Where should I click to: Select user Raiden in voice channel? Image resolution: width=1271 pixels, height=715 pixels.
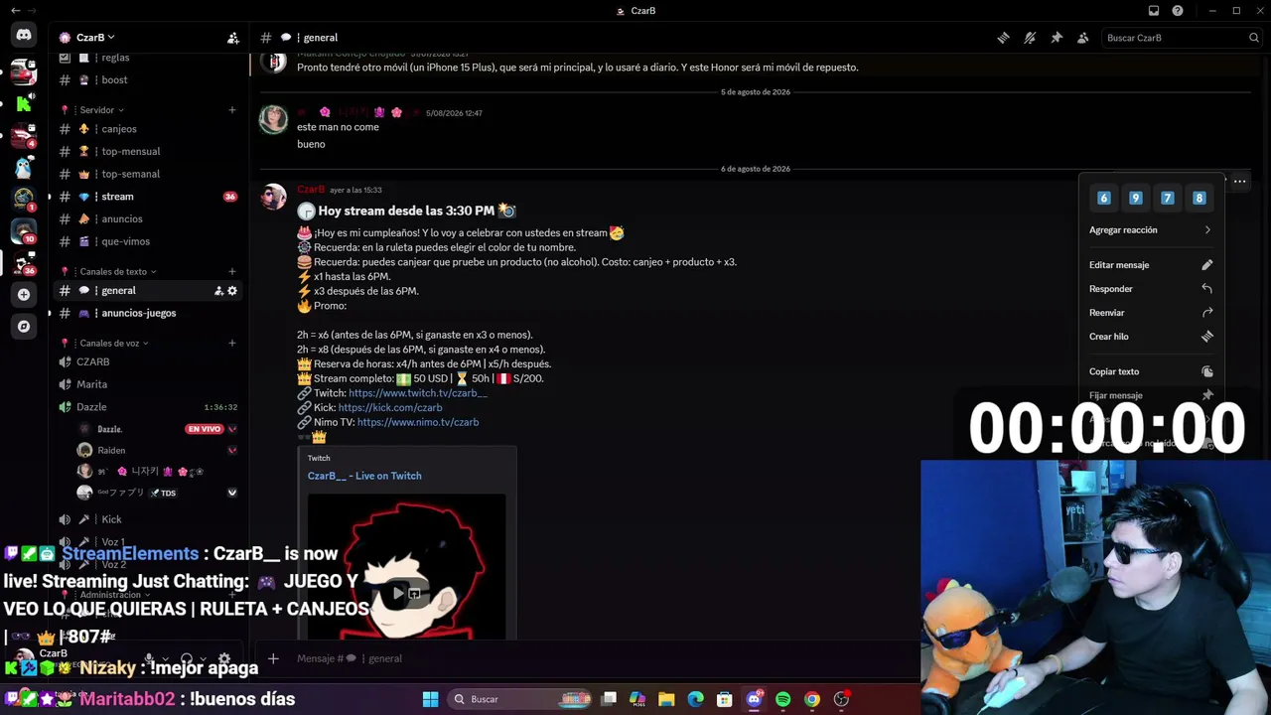click(x=157, y=451)
